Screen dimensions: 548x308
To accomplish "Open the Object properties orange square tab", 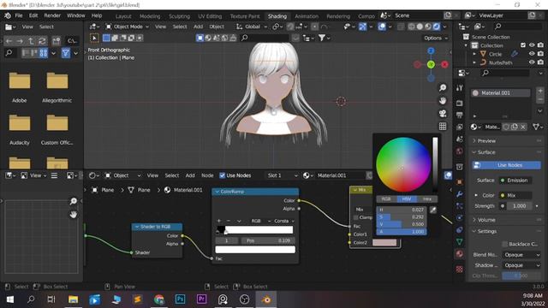I will point(460,182).
